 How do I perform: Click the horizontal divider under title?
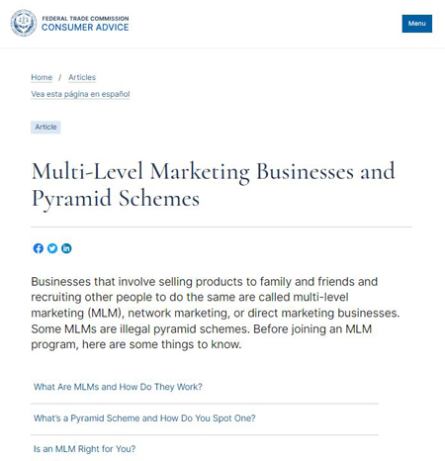point(222,227)
